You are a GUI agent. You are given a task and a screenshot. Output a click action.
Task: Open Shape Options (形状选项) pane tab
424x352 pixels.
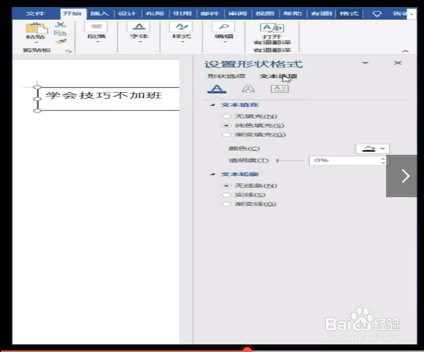point(226,76)
